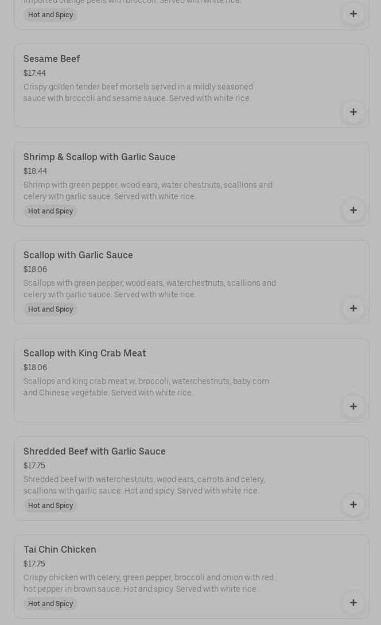Open Sesame Beef item title
Image resolution: width=381 pixels, height=625 pixels.
click(x=52, y=59)
